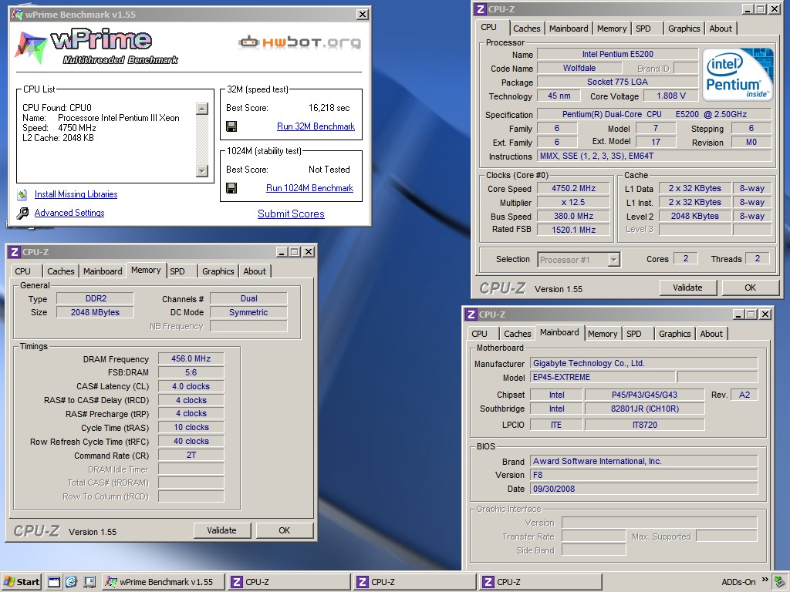This screenshot has height=592, width=790.
Task: Open About tab in top-right CPU-Z window
Action: [x=721, y=29]
